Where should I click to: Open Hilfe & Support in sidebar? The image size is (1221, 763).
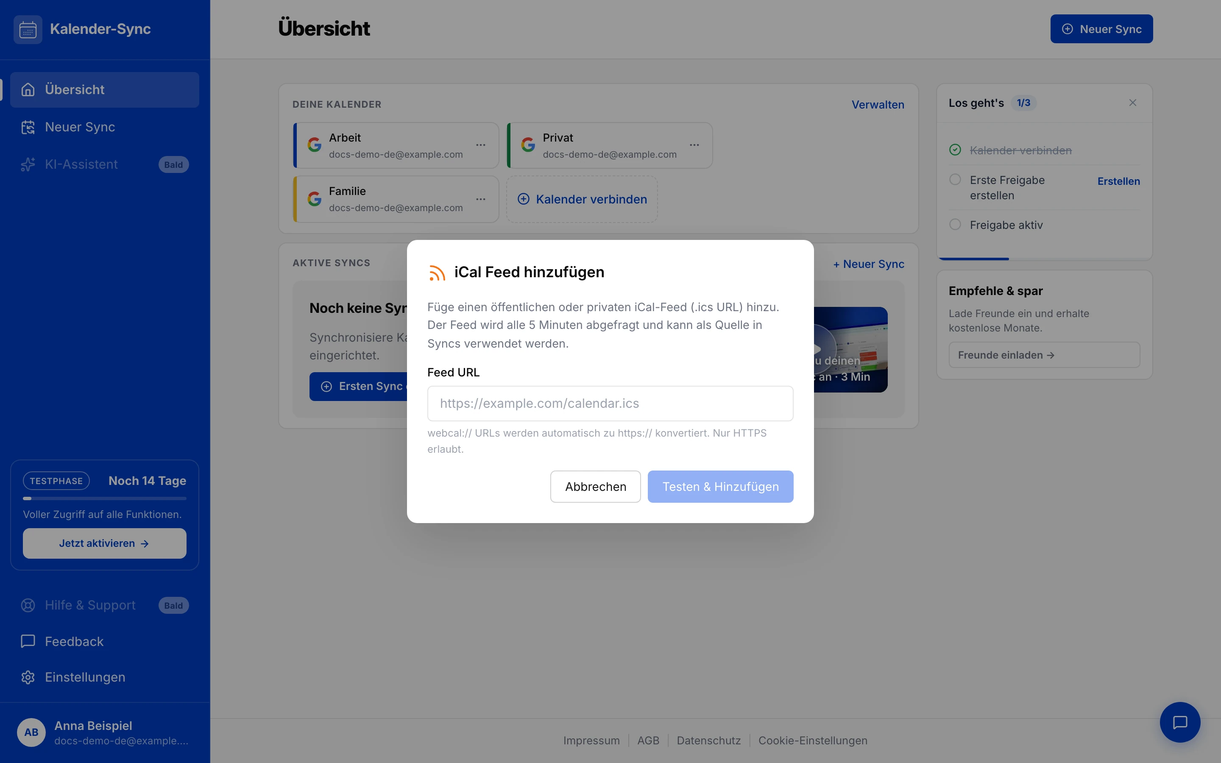click(104, 605)
